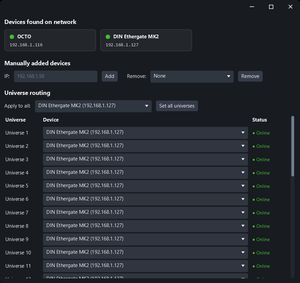Screen dimensions: 300x283
Task: Click the Universe 11 Online status
Action: [261, 266]
